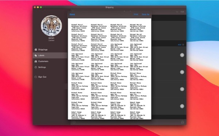Click the Admin tiger profile picture
Screen dimensions: 219x136
(x=51, y=26)
